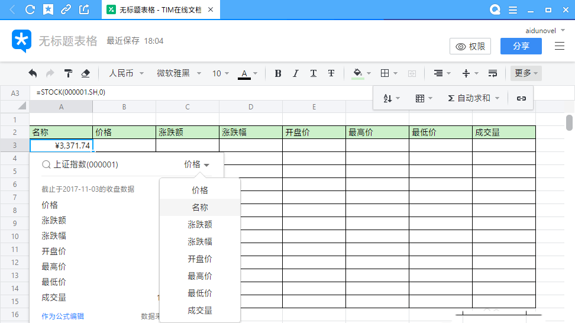Choose 成交量 in the dropdown menu
The width and height of the screenshot is (575, 323).
click(200, 311)
